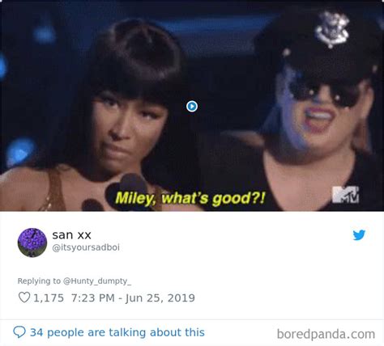384x346 pixels.
Task: Click the Replying to label text
Action: [39, 281]
